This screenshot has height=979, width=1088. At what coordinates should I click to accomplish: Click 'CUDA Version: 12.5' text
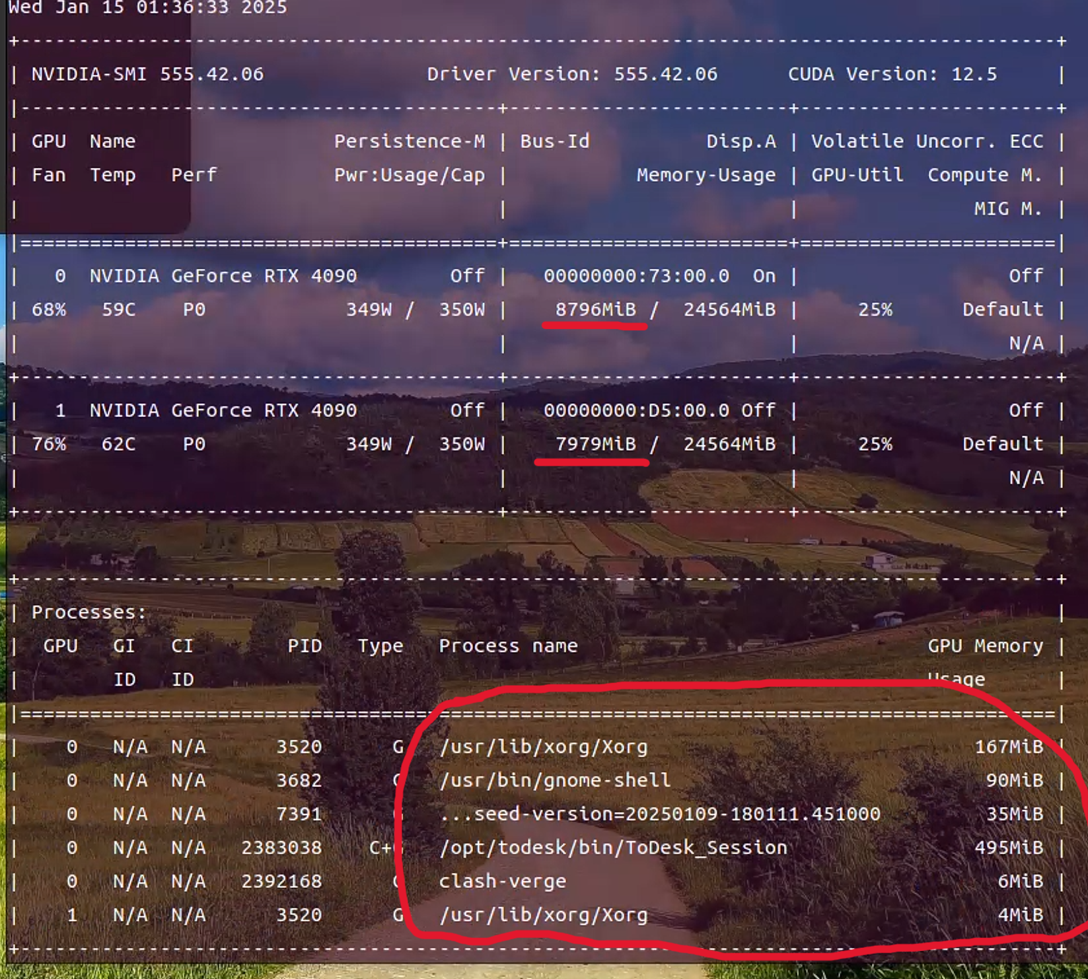892,74
